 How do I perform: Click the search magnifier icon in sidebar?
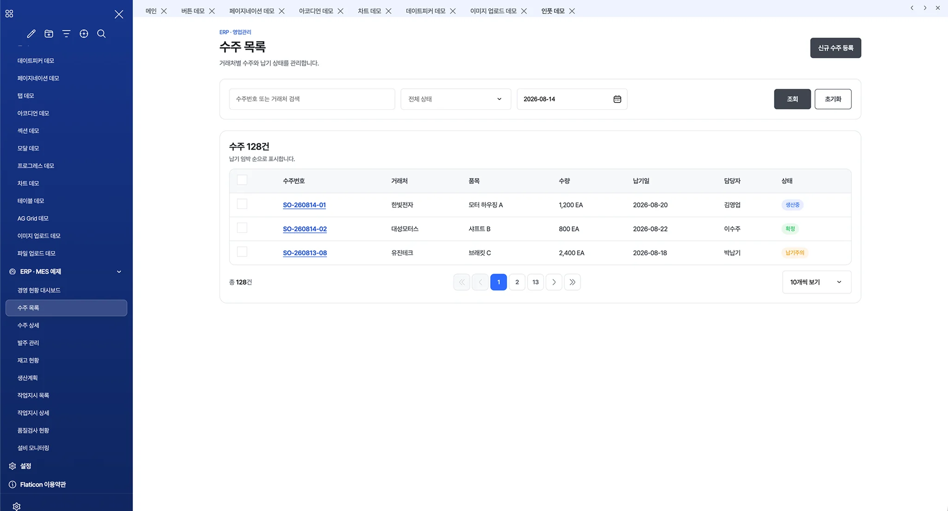(x=101, y=34)
